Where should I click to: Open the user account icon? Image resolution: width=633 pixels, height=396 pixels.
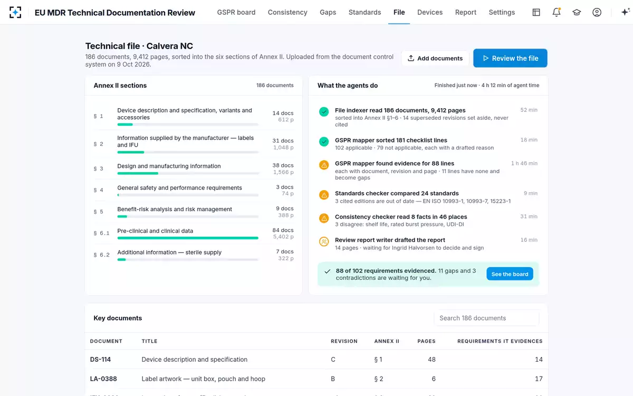point(597,12)
